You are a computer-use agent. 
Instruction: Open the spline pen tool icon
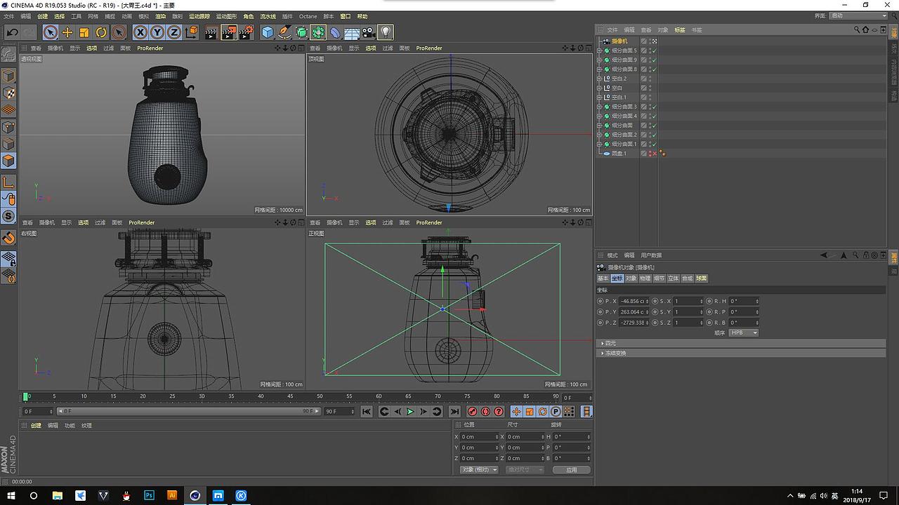click(x=284, y=32)
